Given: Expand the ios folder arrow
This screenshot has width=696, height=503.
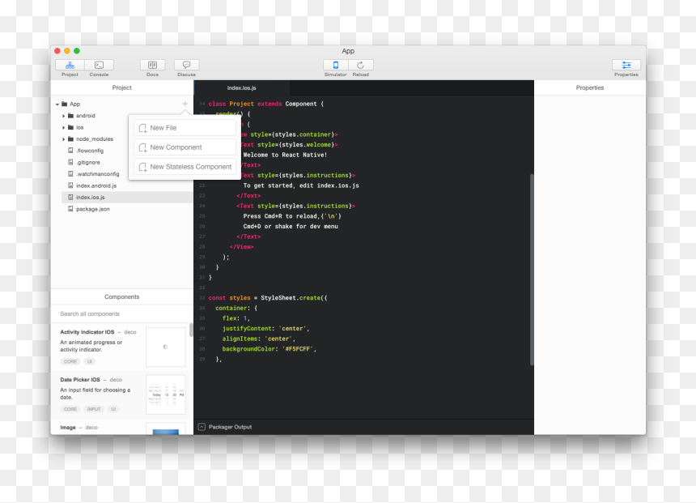Looking at the screenshot, I should [x=63, y=127].
